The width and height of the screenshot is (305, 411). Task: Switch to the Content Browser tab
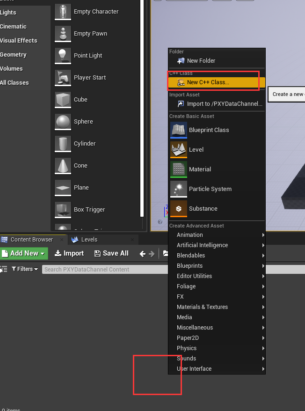coord(31,240)
